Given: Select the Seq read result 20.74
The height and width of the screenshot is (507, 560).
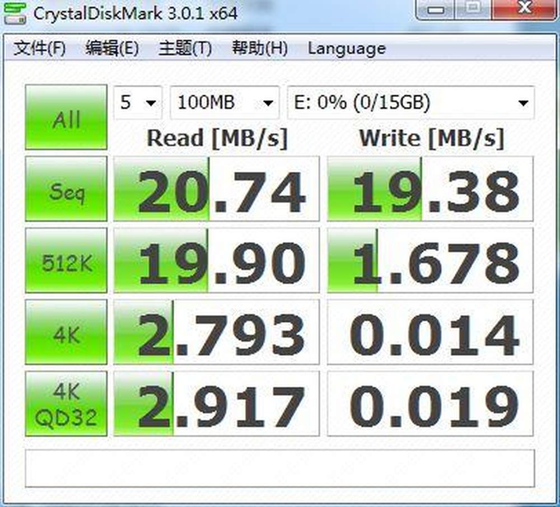Looking at the screenshot, I should tap(216, 189).
